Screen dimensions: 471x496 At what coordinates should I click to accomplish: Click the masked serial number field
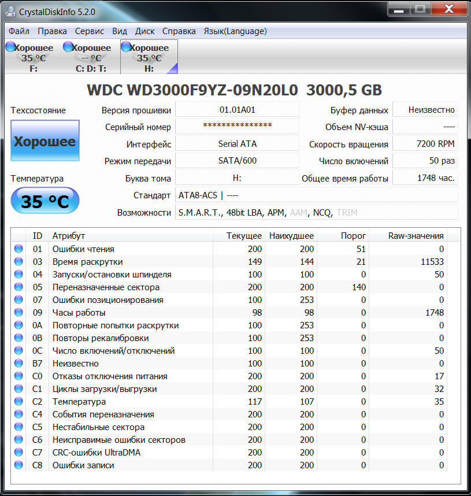(x=238, y=126)
